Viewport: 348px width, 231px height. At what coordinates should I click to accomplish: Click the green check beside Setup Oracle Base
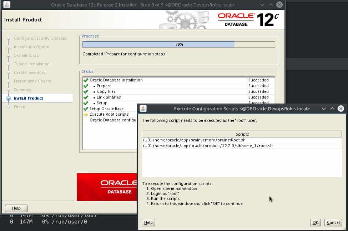pyautogui.click(x=86, y=109)
